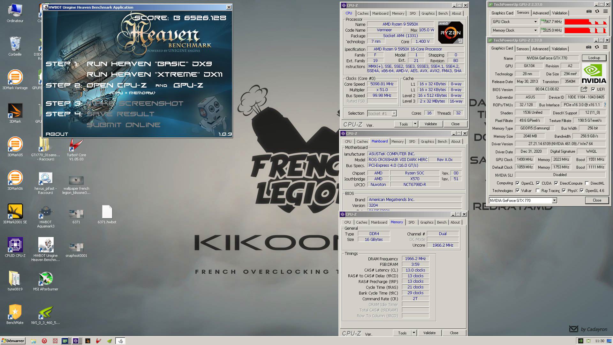Click the camera icon in GPU-Z Graphics Card window
Viewport: 613px width, 345px height.
click(589, 47)
